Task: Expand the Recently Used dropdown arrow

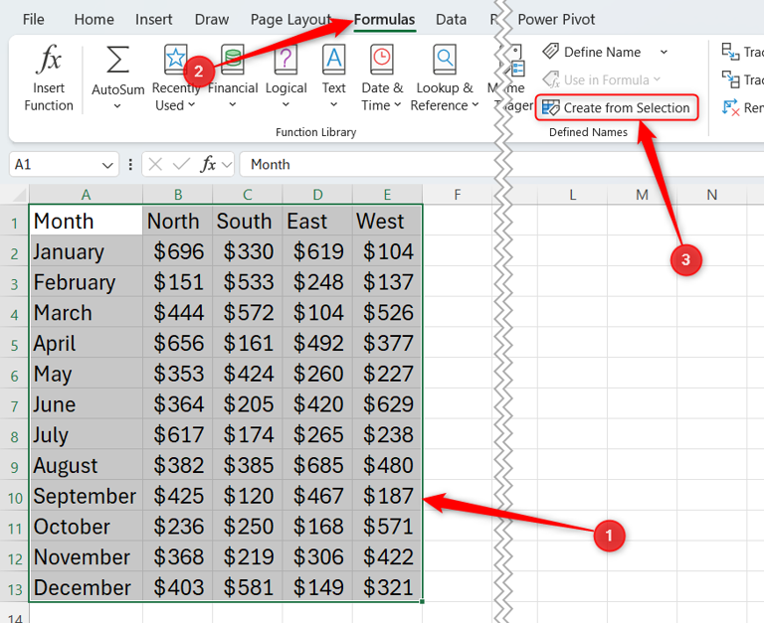Action: [x=191, y=104]
